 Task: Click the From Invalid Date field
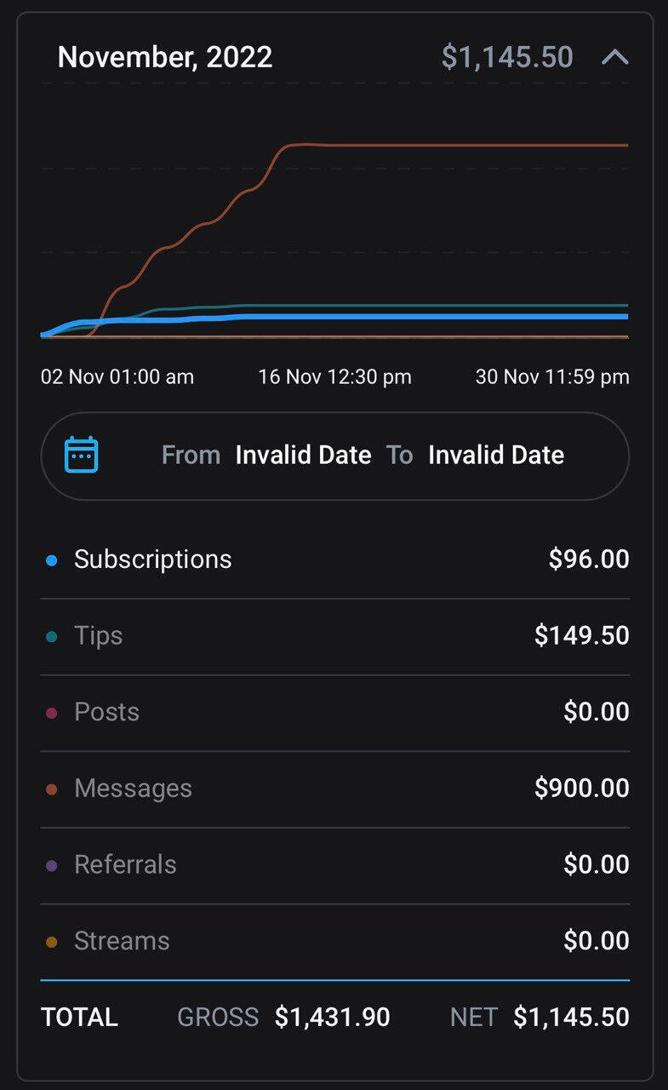303,456
